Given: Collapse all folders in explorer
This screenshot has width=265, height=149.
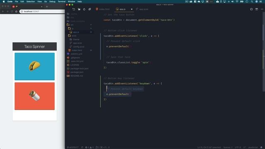Looking at the screenshot, I should [x=89, y=9].
